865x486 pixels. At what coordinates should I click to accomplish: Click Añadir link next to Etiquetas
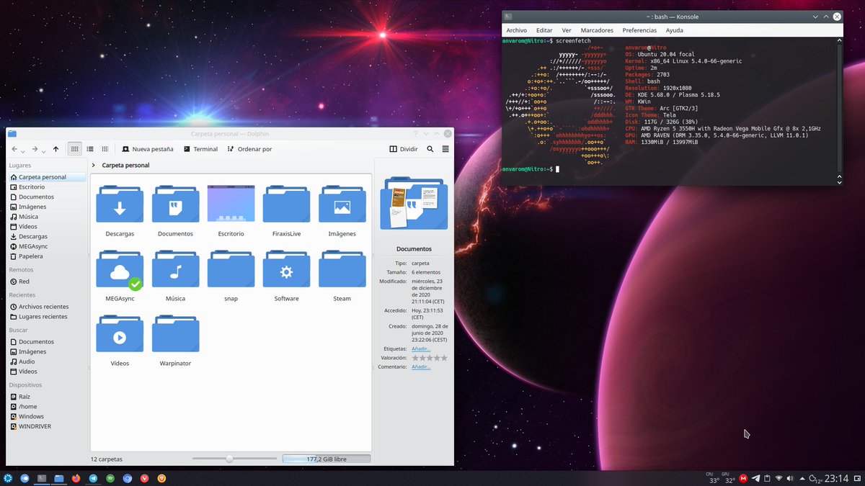coord(421,348)
